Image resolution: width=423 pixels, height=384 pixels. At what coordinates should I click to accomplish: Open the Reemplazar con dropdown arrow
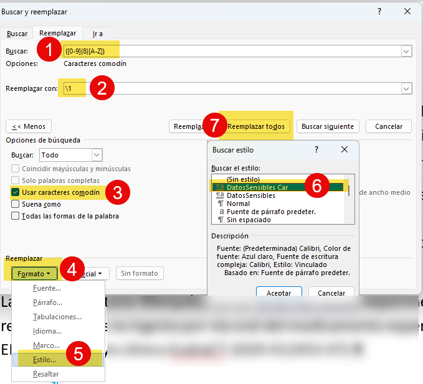406,89
